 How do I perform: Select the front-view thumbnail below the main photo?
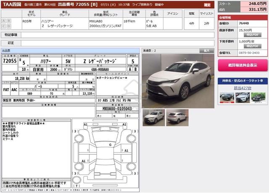point(153,118)
